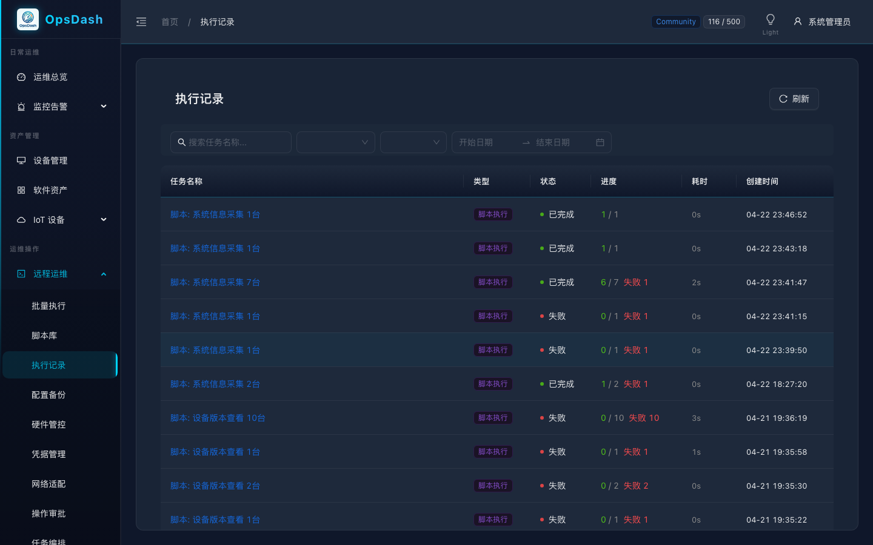The image size is (873, 545).
Task: Open task created 04-22 23:46:52
Action: point(215,214)
